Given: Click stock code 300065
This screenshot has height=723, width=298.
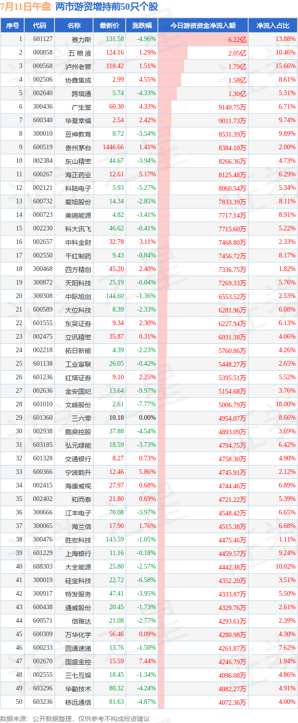Looking at the screenshot, I should click(x=42, y=527).
